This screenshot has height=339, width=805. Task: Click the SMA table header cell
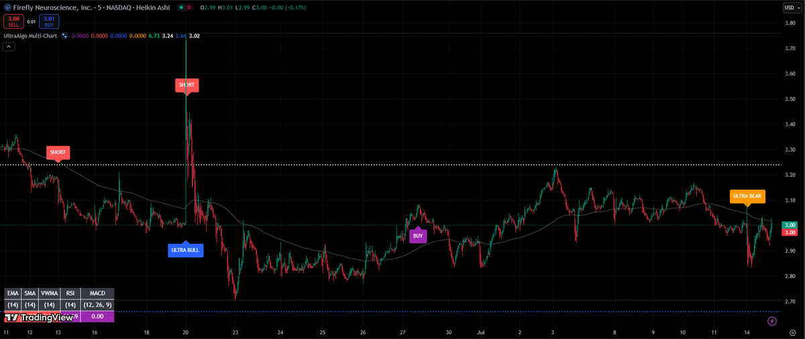(30, 293)
